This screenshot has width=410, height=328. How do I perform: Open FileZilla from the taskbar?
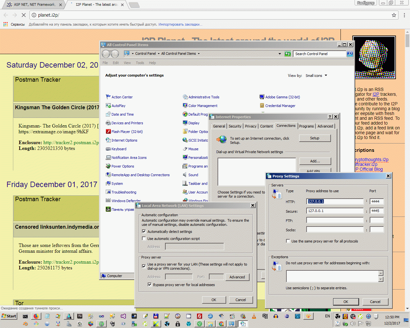pyautogui.click(x=200, y=316)
